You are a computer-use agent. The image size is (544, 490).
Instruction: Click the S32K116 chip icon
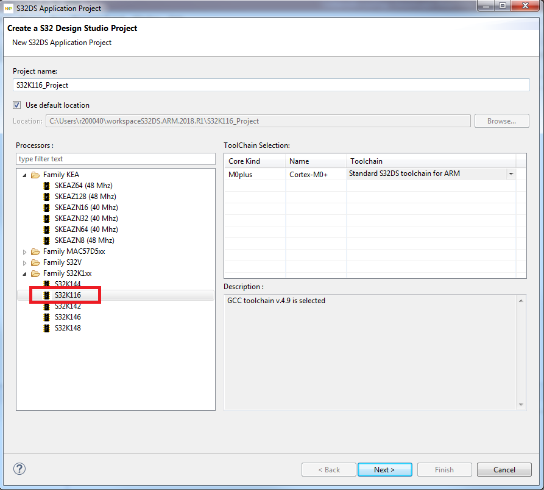tap(46, 295)
